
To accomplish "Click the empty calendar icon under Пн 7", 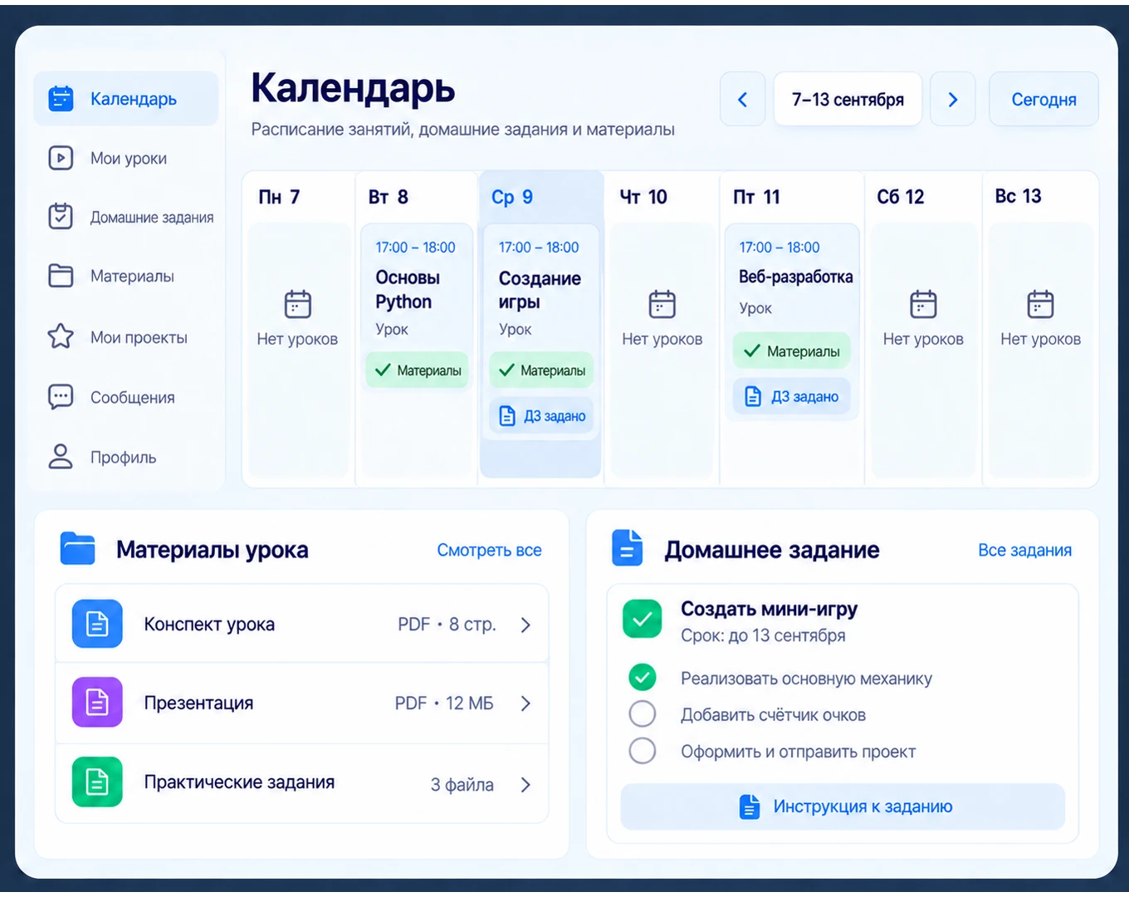I will [x=297, y=304].
